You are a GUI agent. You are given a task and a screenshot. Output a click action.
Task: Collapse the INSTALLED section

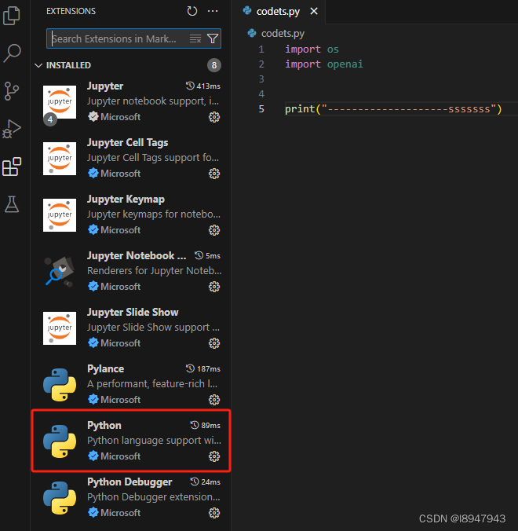pyautogui.click(x=38, y=65)
